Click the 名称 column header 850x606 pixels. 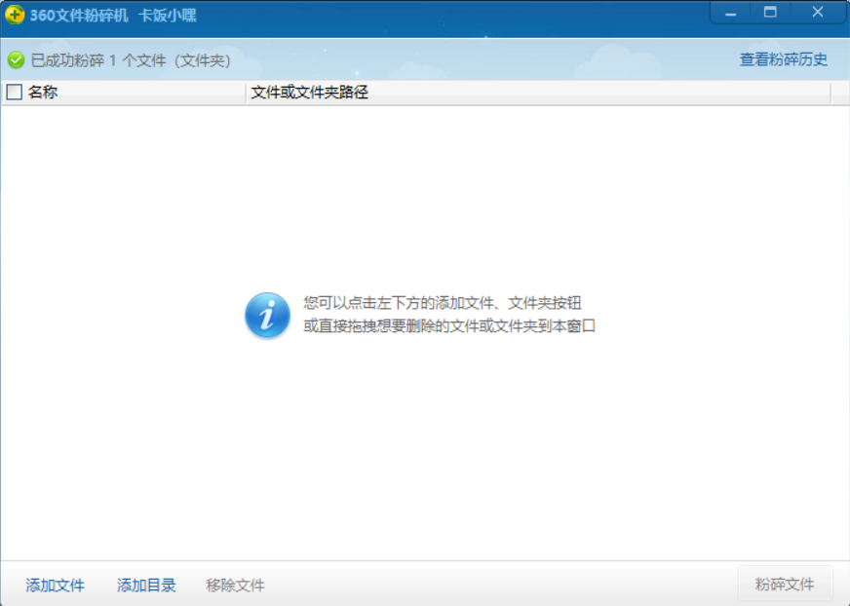124,93
